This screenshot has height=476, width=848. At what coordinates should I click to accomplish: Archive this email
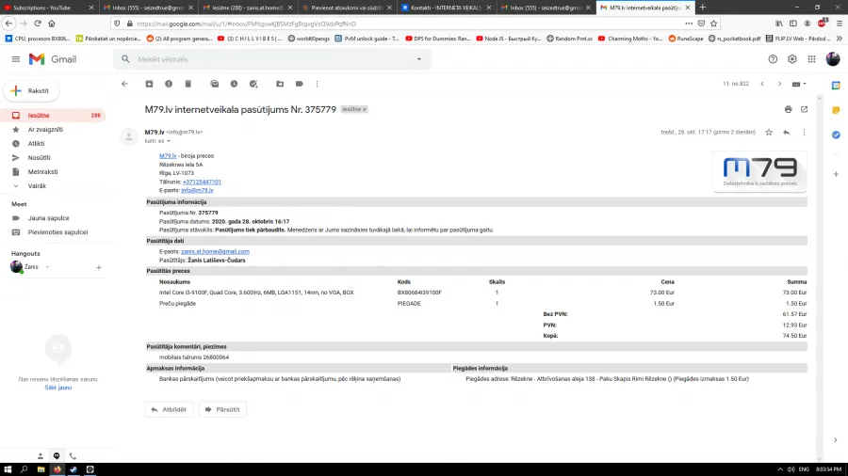click(149, 84)
